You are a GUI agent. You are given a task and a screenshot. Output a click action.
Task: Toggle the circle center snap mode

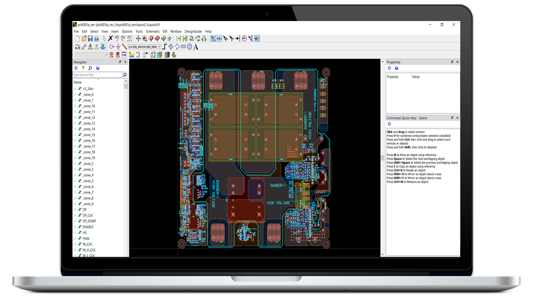click(x=244, y=38)
